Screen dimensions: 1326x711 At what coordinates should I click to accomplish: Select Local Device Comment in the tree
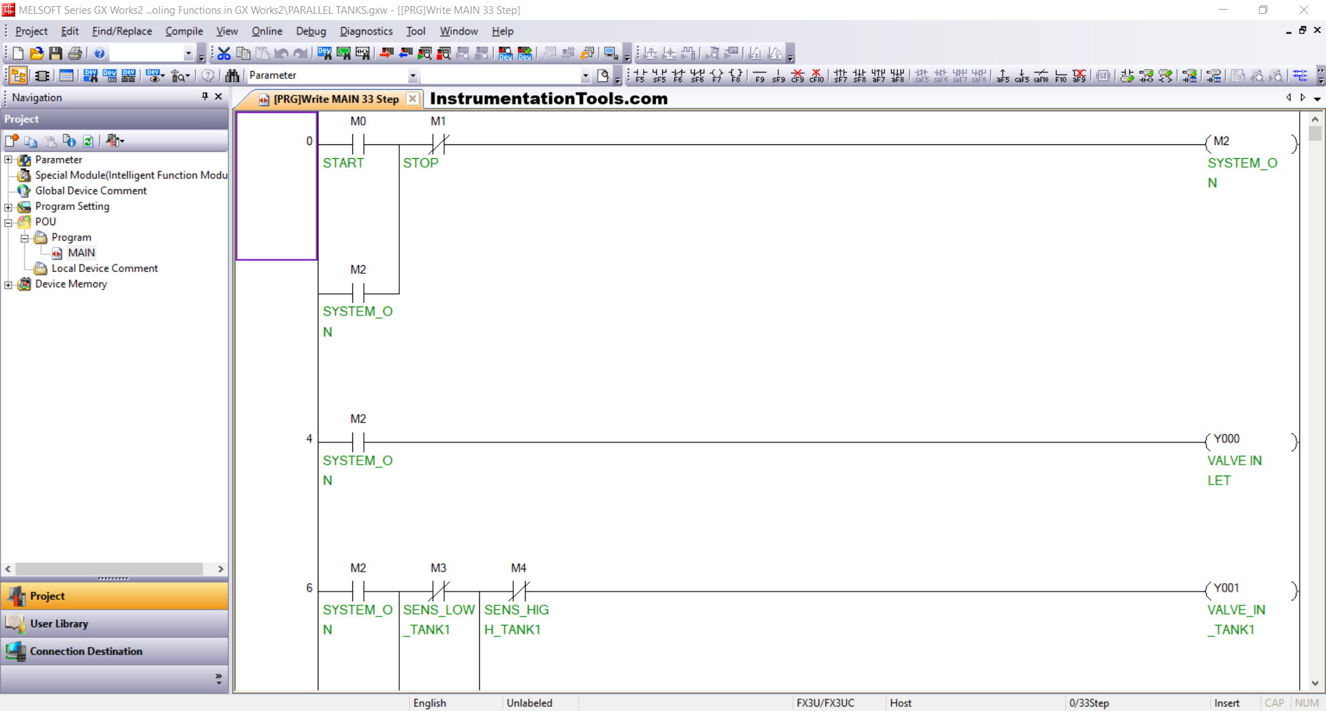[x=104, y=269]
